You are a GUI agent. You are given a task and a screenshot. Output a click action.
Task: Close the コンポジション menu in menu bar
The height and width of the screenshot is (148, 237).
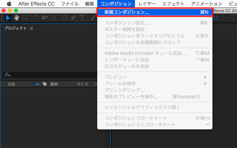116,3
